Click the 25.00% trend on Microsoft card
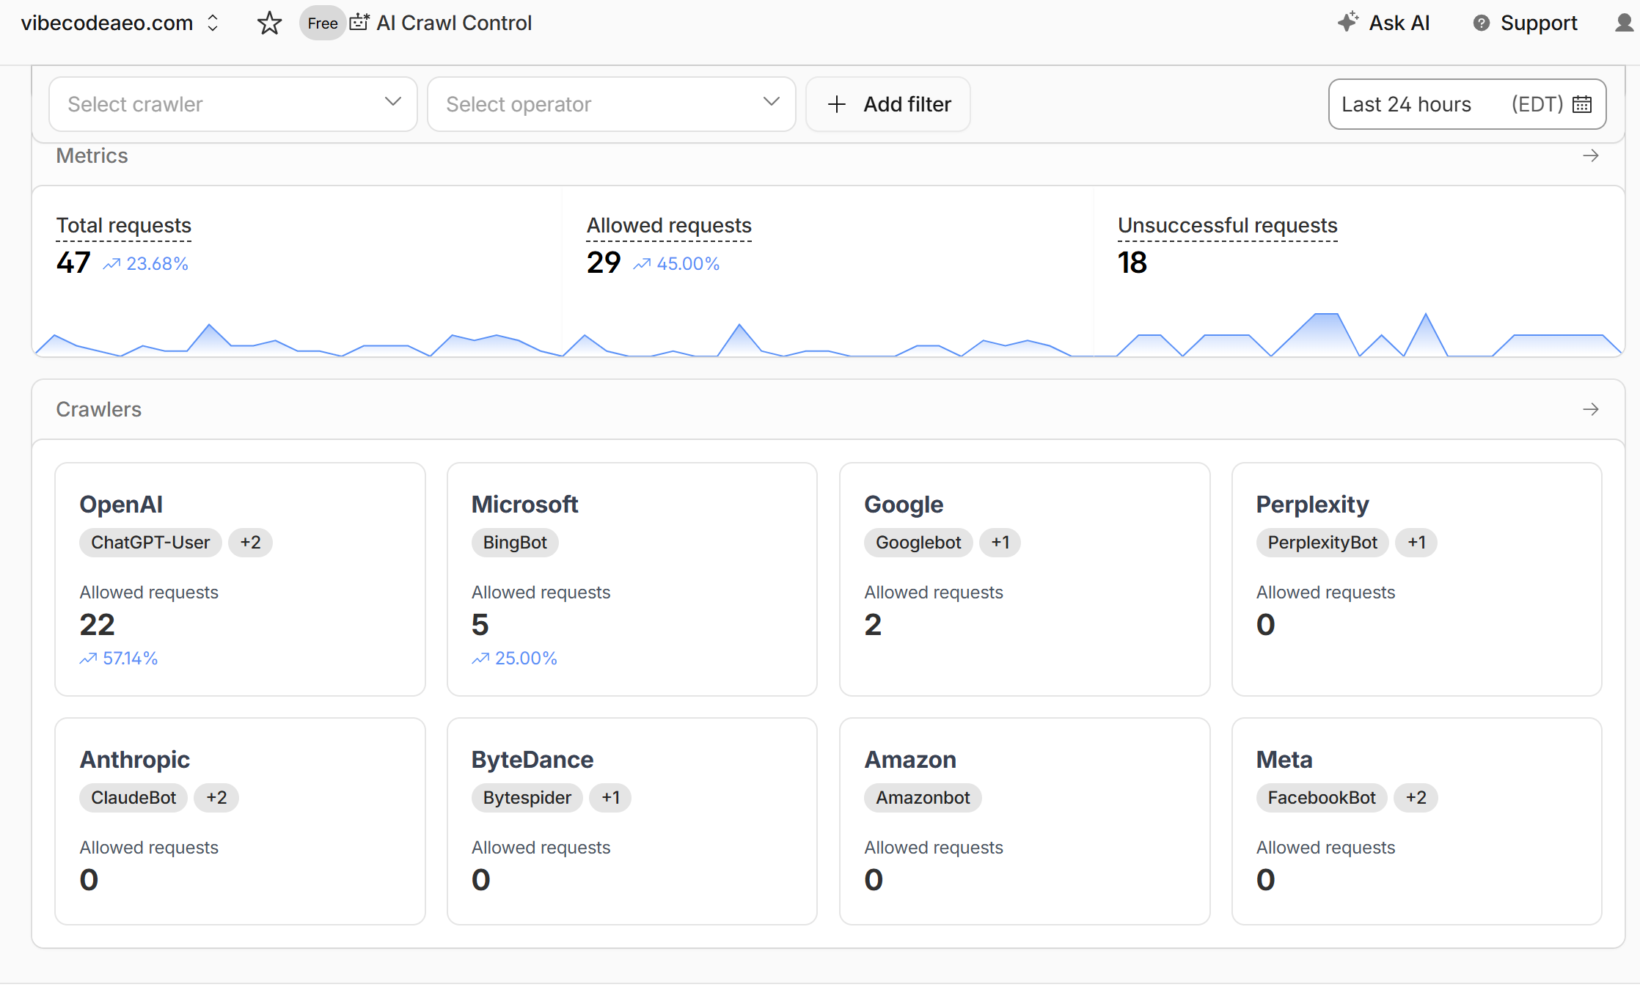 [x=515, y=658]
